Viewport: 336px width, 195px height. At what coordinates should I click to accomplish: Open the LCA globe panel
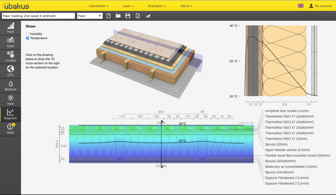coord(10,71)
